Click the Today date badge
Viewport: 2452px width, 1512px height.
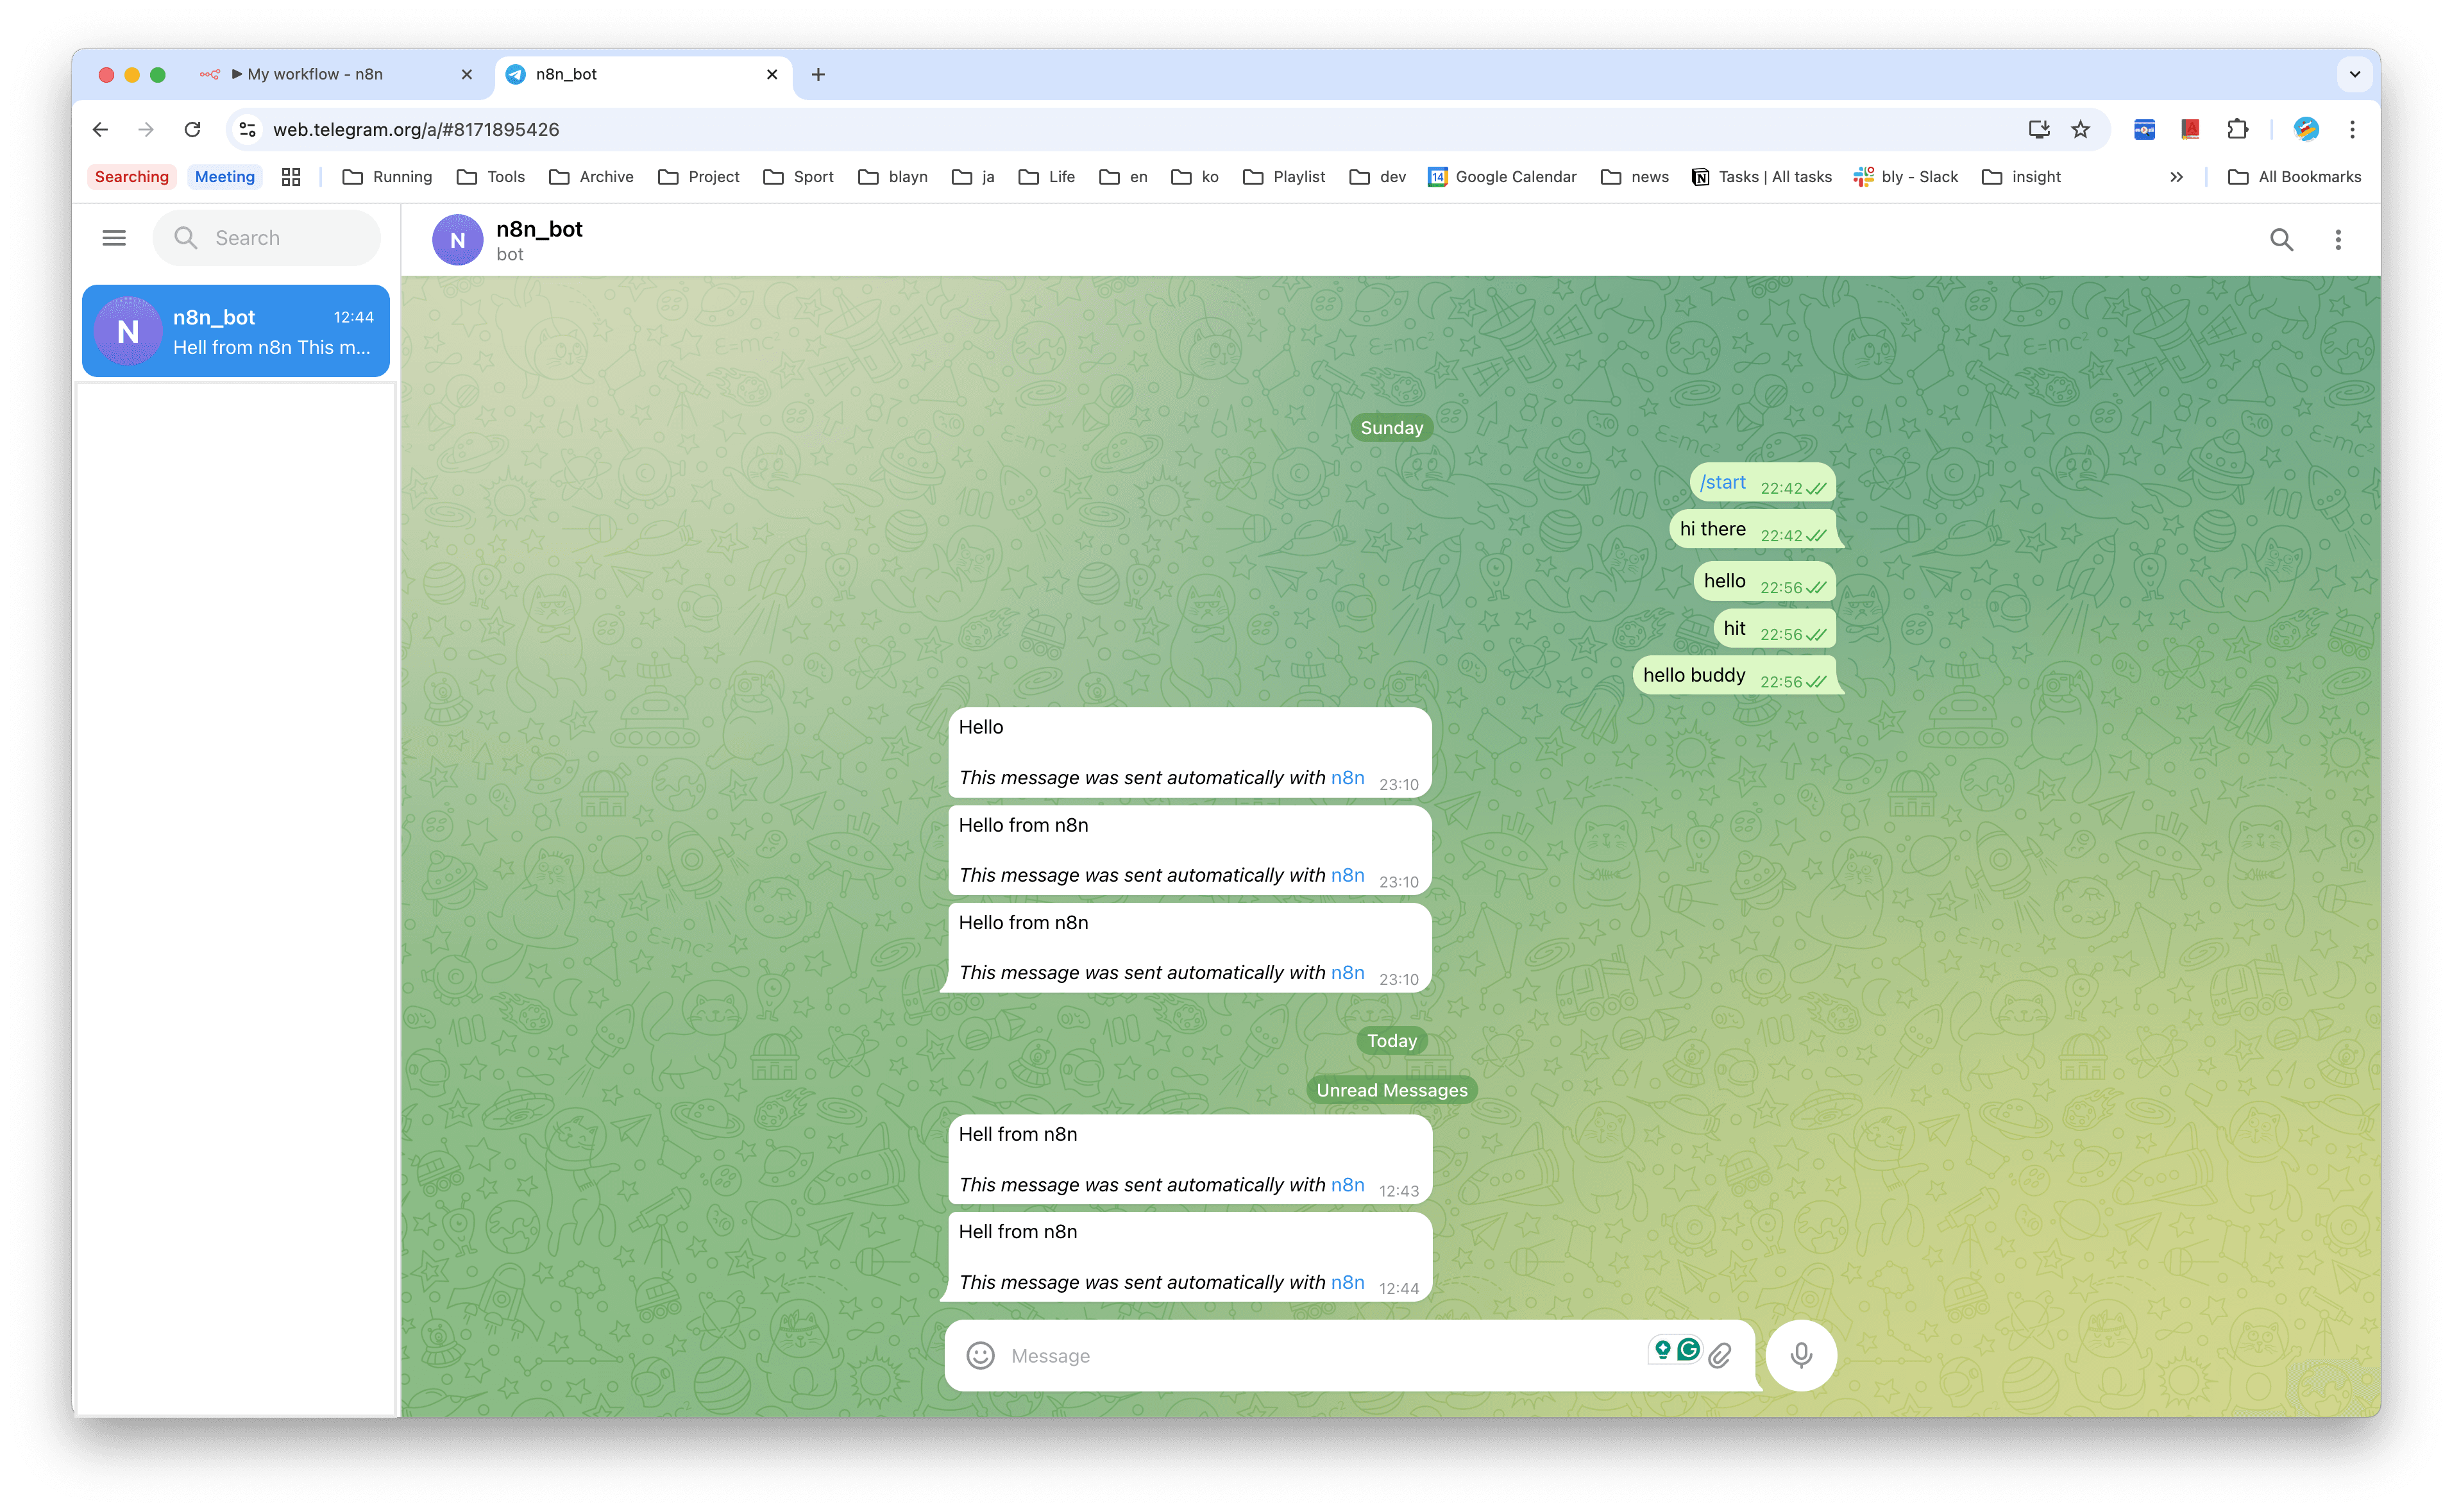tap(1391, 1041)
